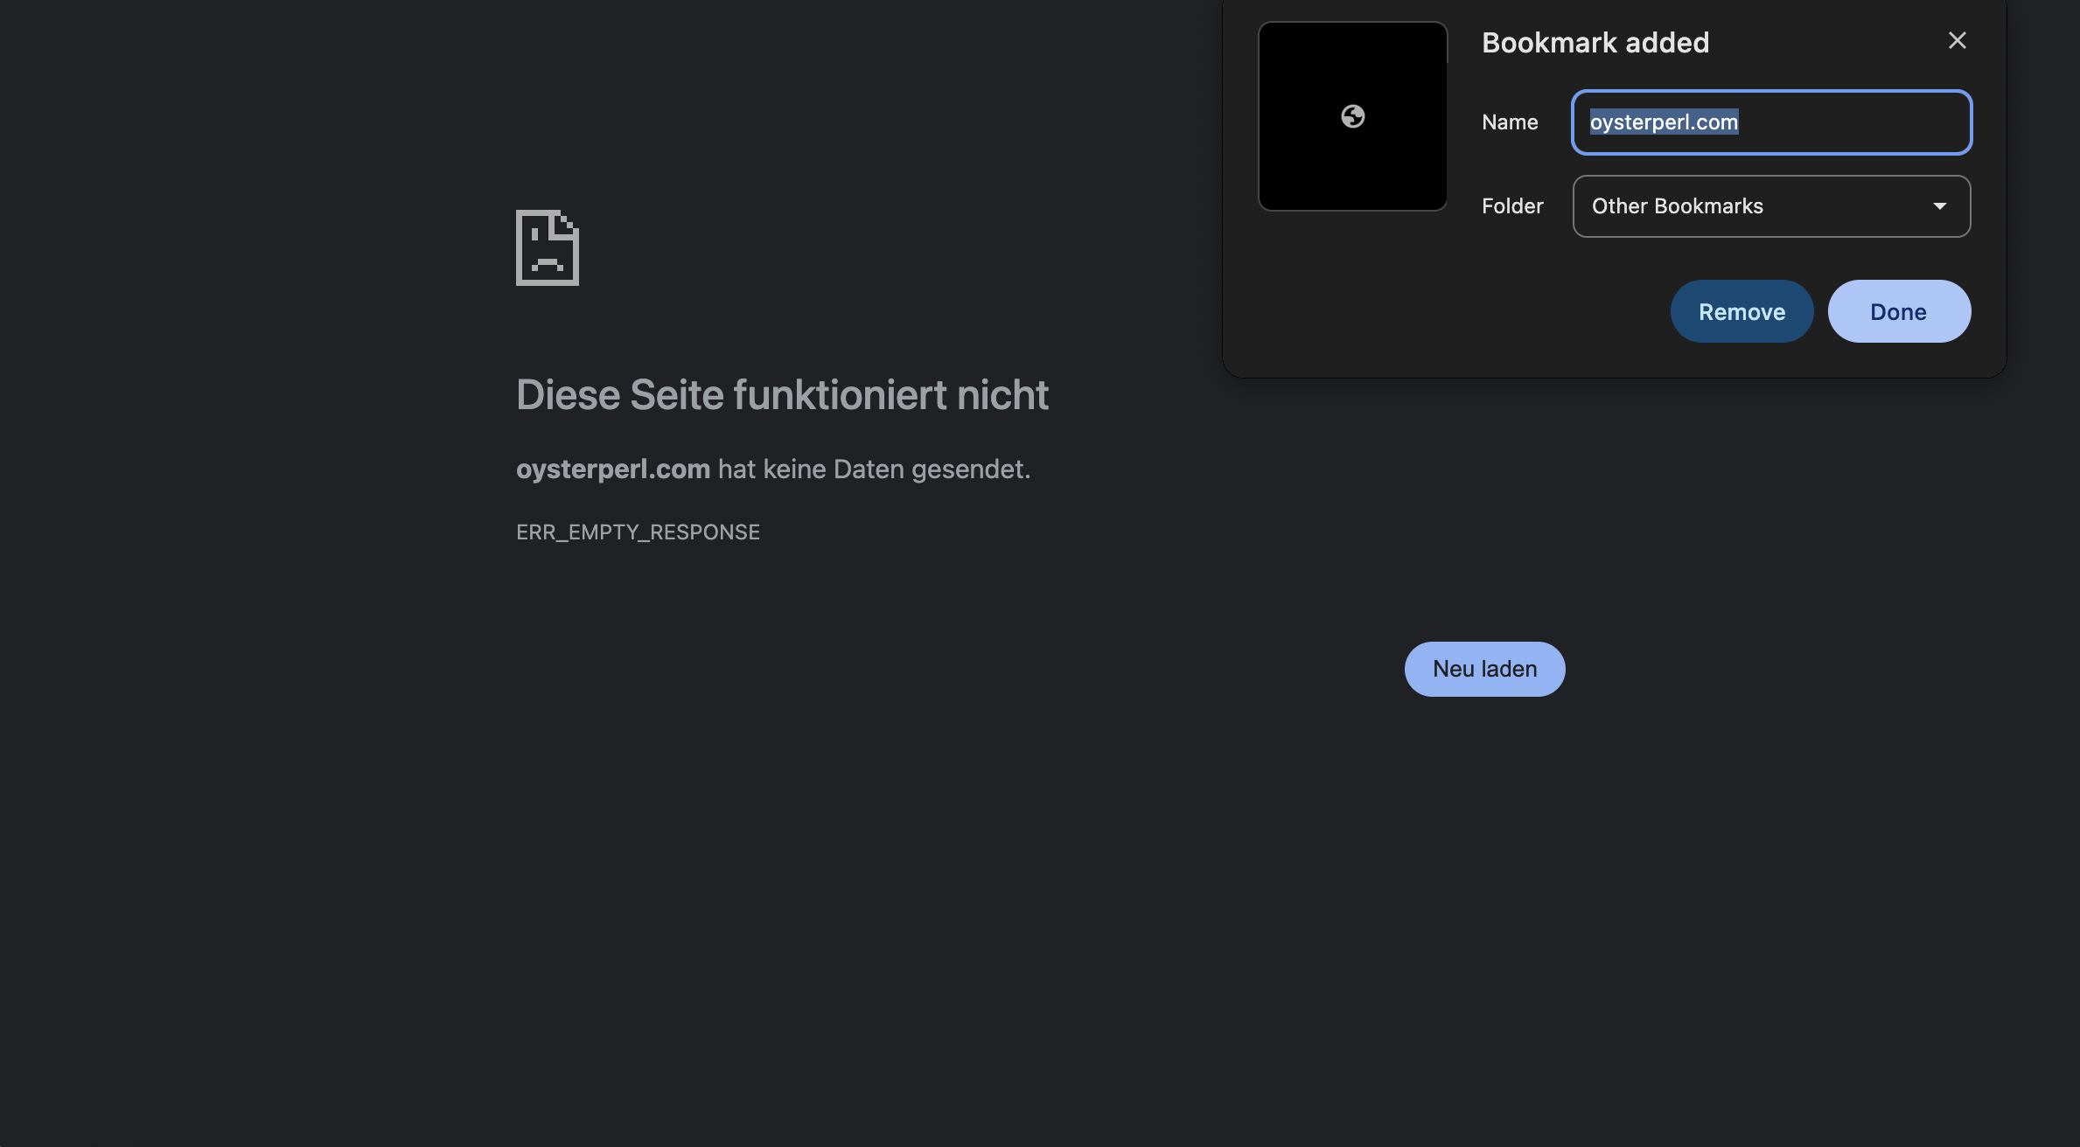
Task: Focus the bookmark Name input field
Action: (1854, 122)
